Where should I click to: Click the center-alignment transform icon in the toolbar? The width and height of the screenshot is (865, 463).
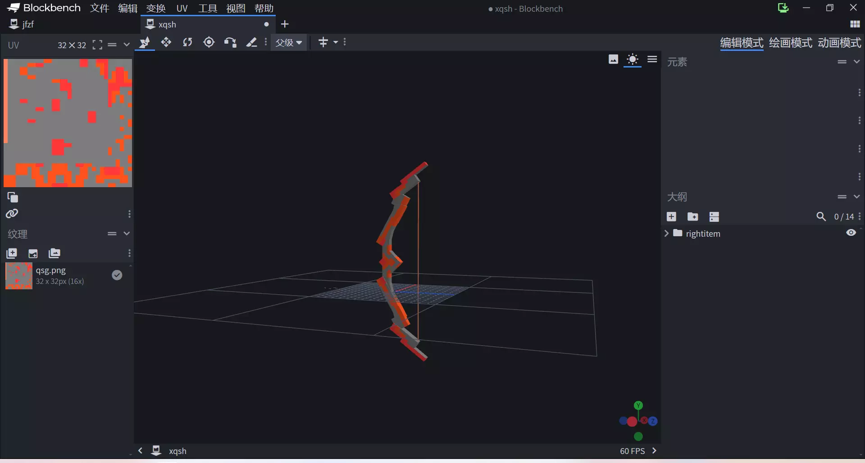click(323, 42)
